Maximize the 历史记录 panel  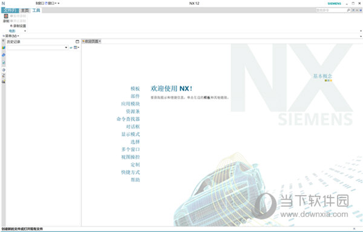[x=77, y=42]
